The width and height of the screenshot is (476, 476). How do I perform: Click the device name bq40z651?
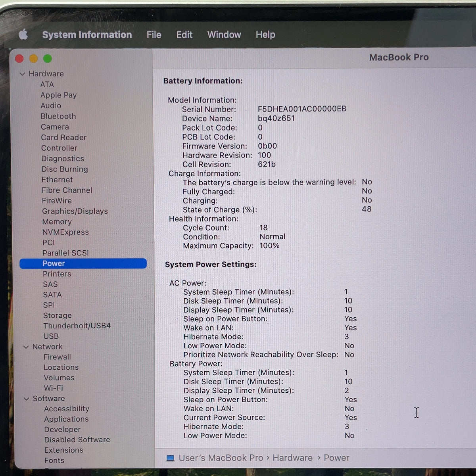point(276,118)
